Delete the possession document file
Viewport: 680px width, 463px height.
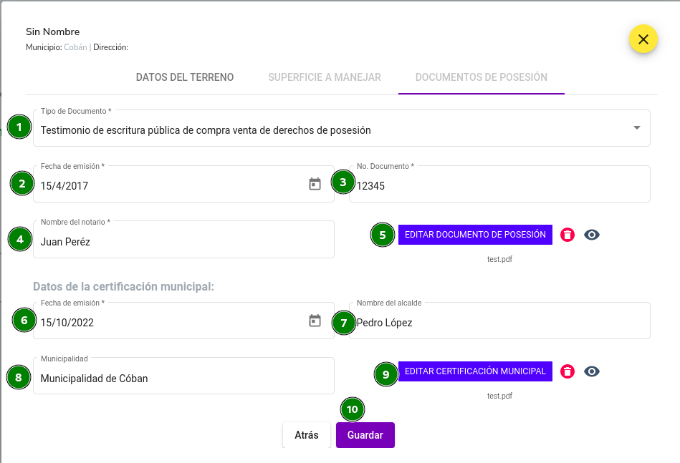tap(568, 235)
